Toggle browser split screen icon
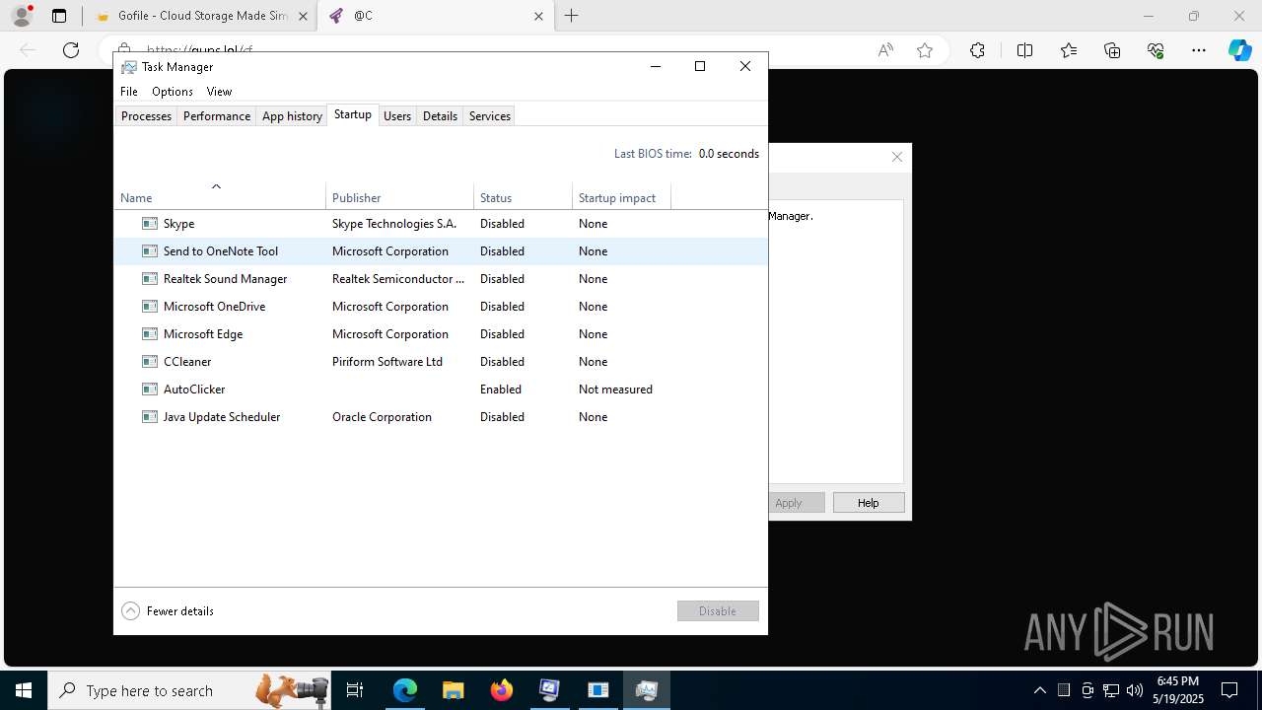 tap(1024, 50)
